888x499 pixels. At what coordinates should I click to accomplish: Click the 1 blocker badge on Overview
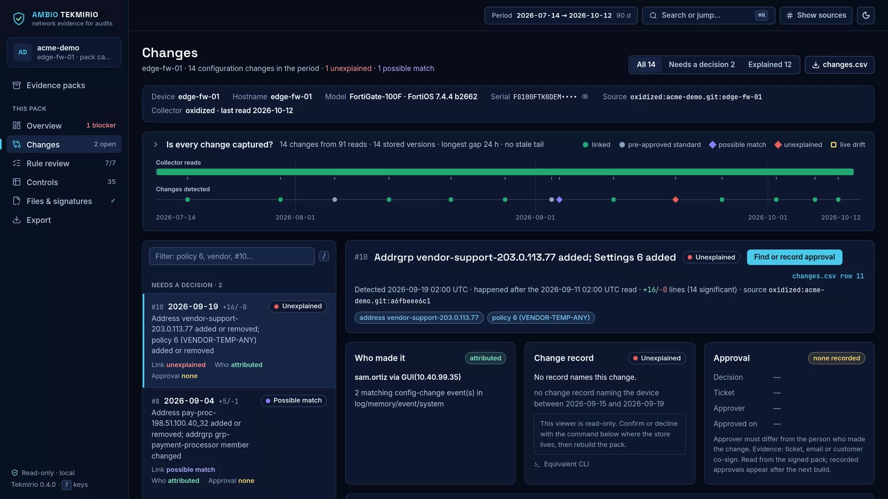[x=101, y=125]
